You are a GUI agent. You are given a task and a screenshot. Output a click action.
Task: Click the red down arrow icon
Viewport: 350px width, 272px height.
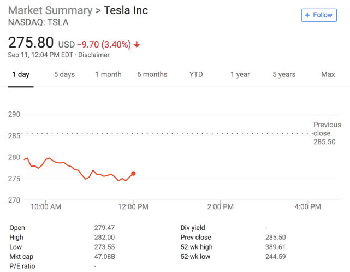(137, 44)
